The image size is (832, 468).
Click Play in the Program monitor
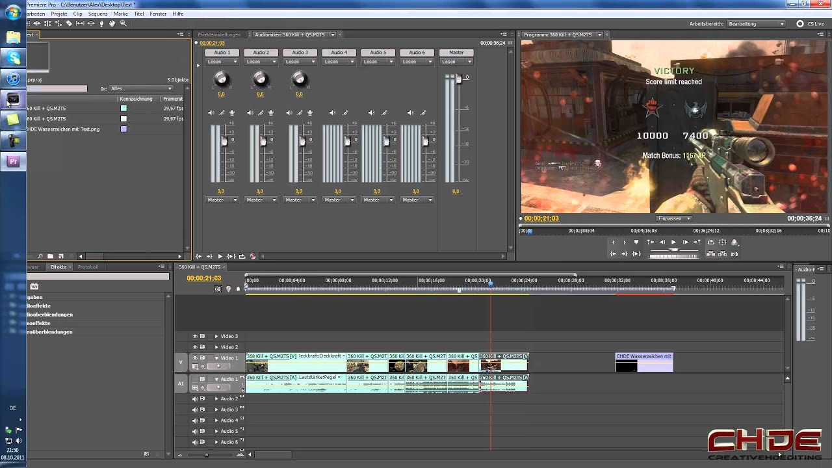673,242
